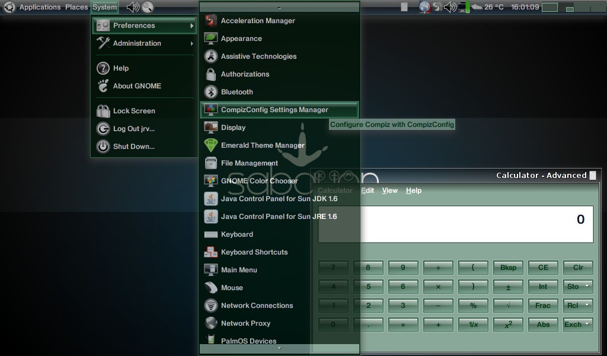Expand the Preferences submenu
This screenshot has width=607, height=356.
pos(145,26)
